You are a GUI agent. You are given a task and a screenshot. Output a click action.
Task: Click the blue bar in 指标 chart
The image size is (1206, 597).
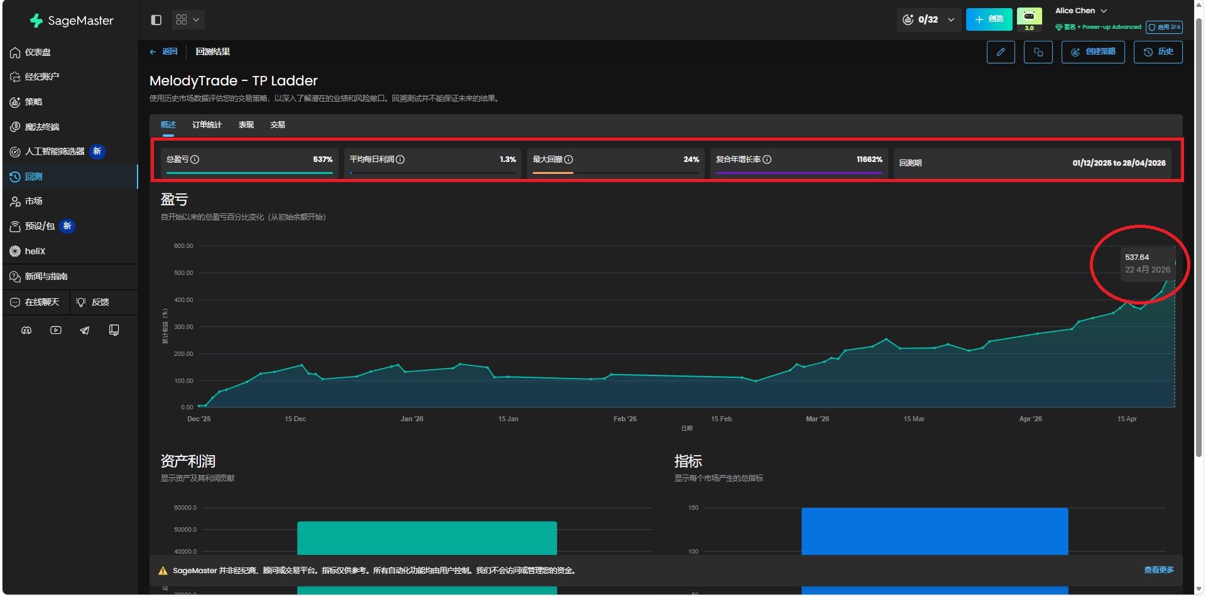click(935, 531)
